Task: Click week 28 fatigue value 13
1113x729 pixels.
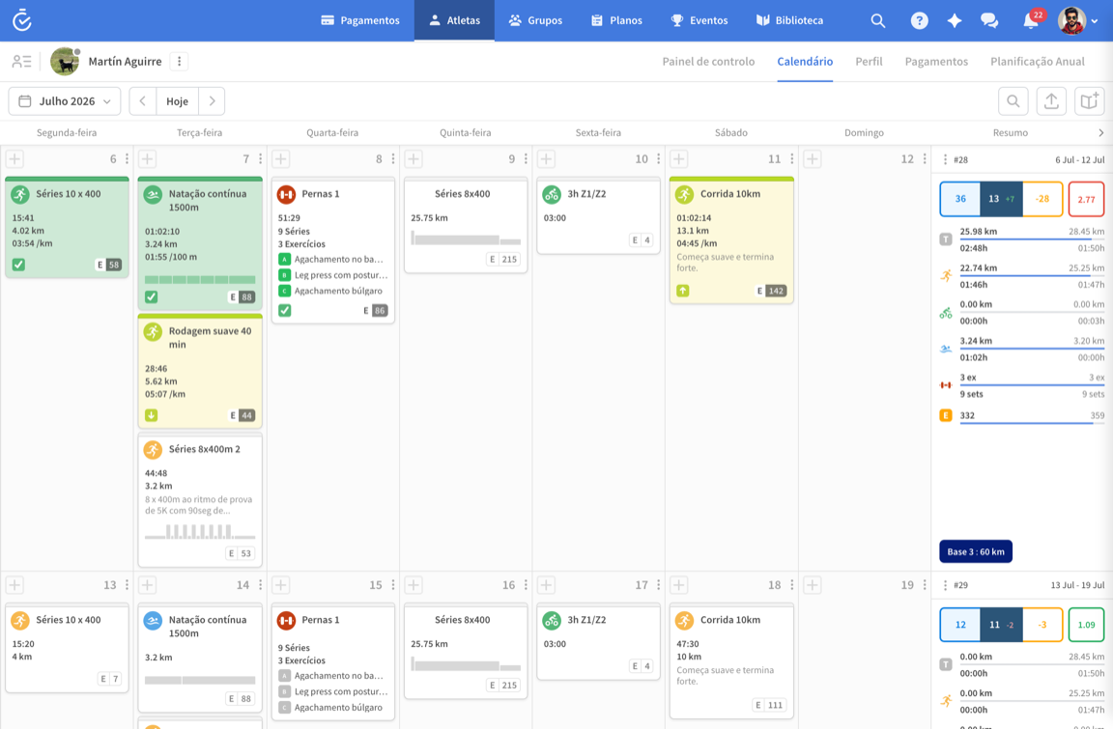Action: pos(1001,199)
